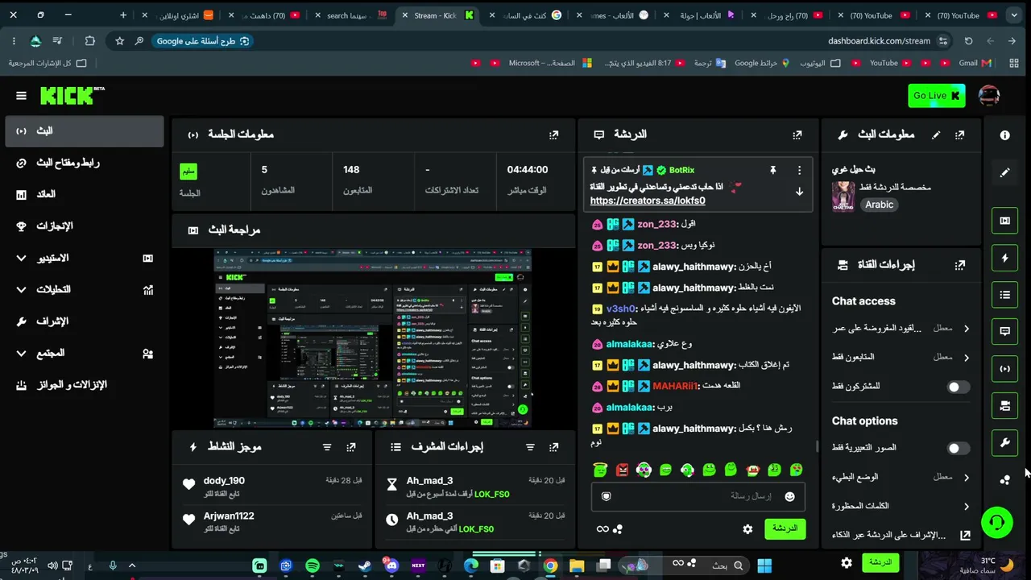Pop out the موجز النشاط panel
This screenshot has height=580, width=1031.
click(x=351, y=447)
